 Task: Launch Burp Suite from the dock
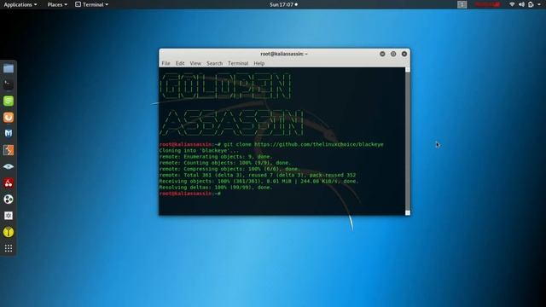coord(9,150)
